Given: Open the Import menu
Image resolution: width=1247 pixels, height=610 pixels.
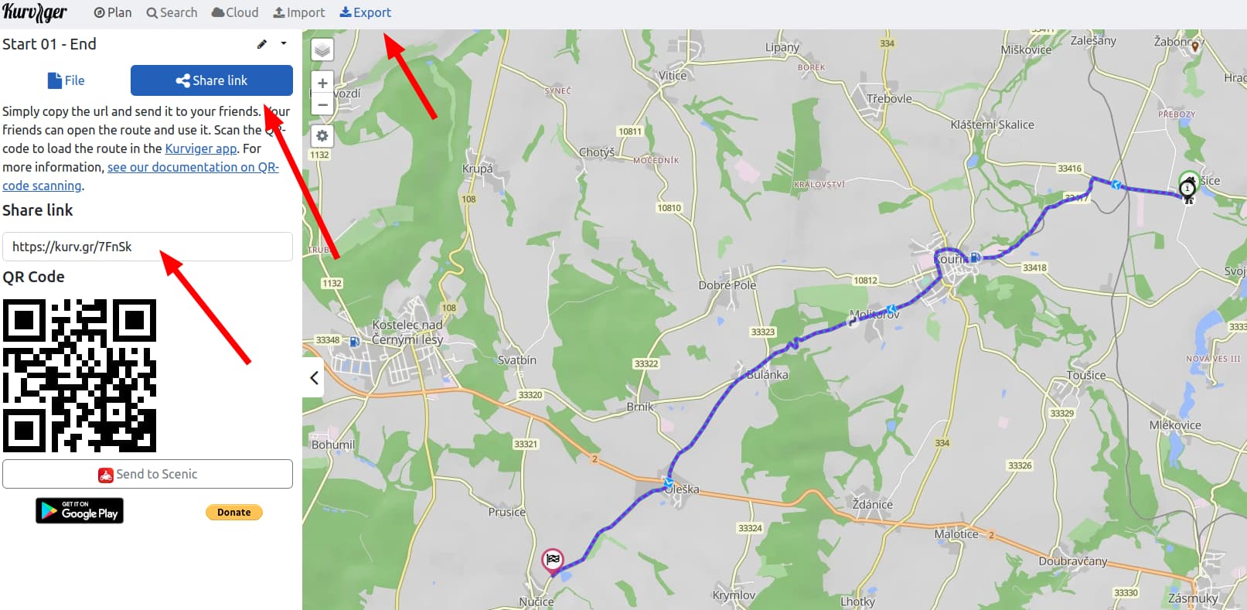Looking at the screenshot, I should pos(299,12).
